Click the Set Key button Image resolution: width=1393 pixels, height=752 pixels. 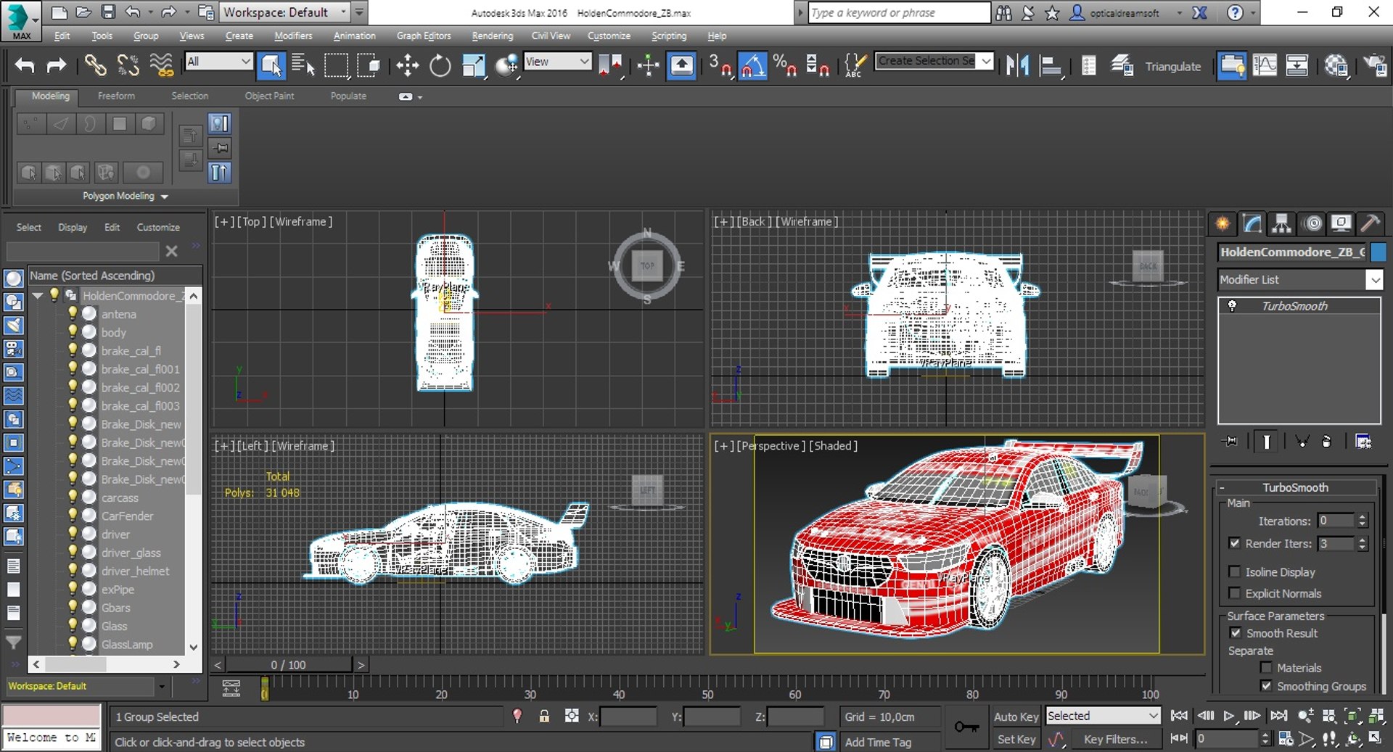click(1016, 740)
